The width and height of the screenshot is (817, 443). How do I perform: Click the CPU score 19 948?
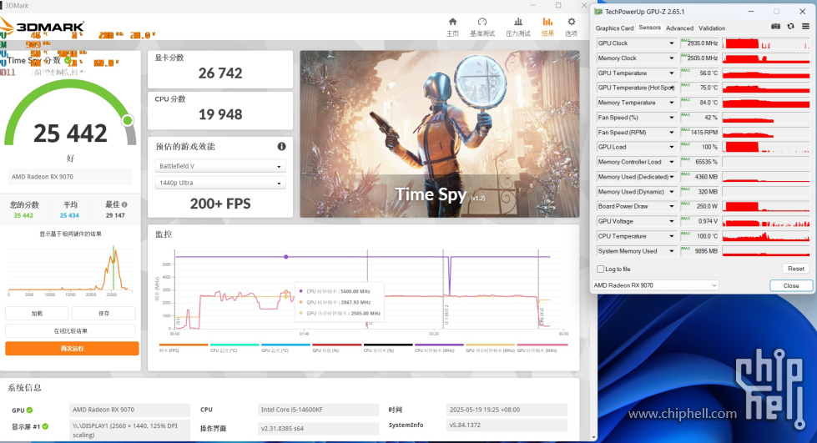[x=219, y=114]
